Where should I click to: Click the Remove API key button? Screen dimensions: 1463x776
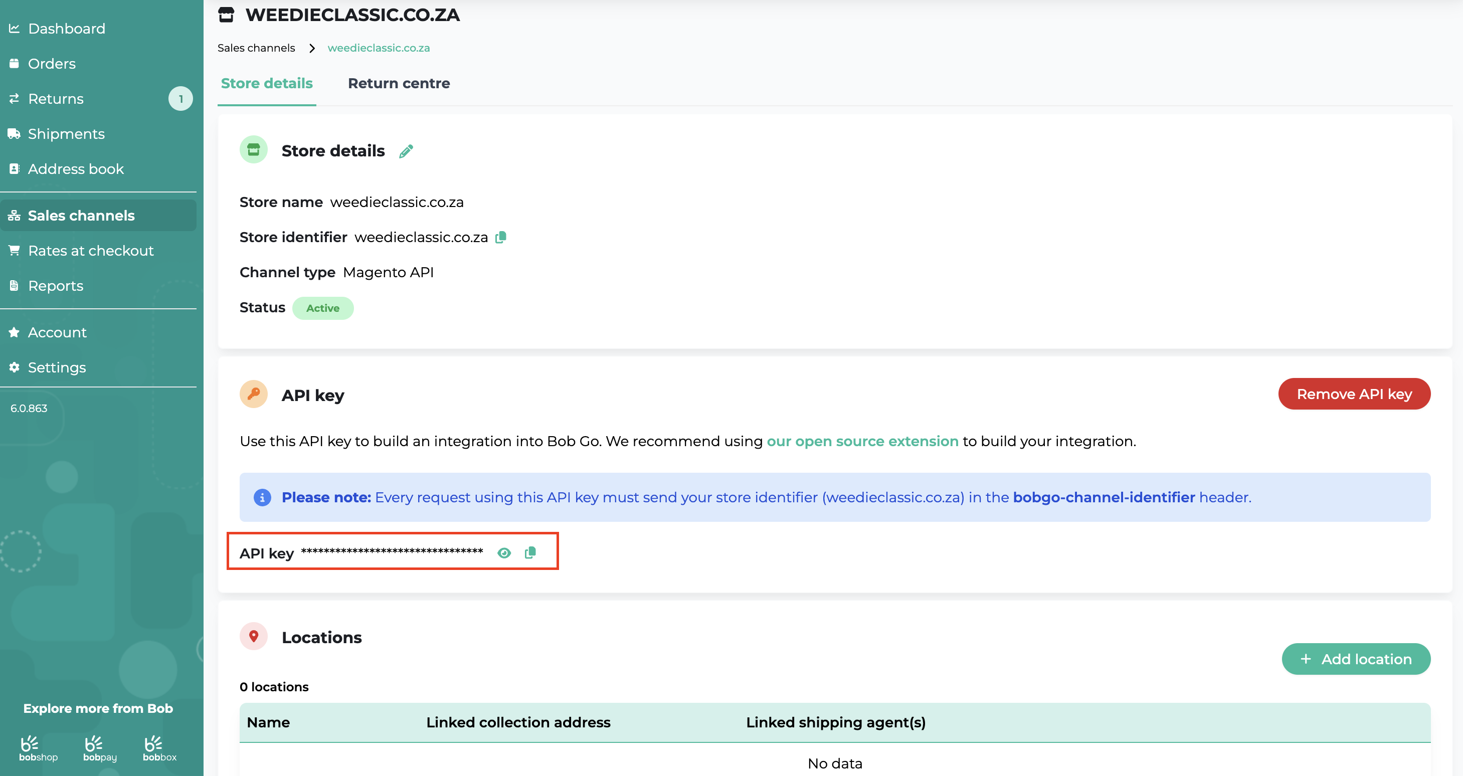coord(1355,394)
